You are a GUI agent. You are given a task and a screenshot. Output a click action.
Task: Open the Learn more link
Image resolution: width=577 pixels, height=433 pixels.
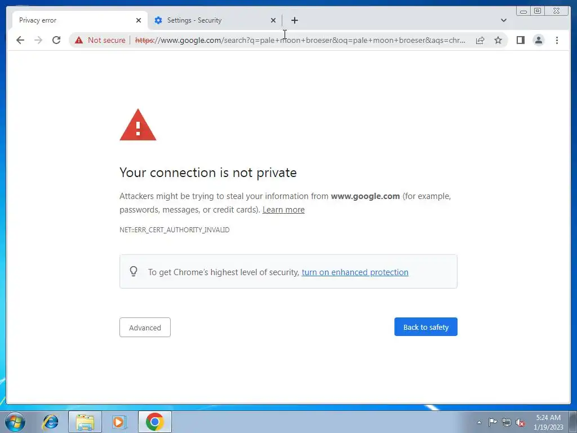(283, 210)
